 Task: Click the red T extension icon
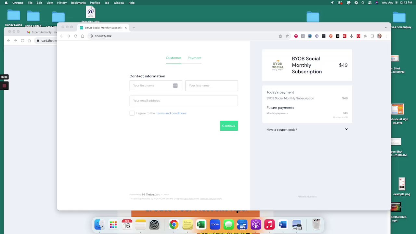coord(296,36)
